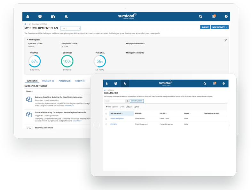Click Delete in the Skill Matrix toolbar
Image resolution: width=252 pixels, height=190 pixels.
(x=115, y=107)
